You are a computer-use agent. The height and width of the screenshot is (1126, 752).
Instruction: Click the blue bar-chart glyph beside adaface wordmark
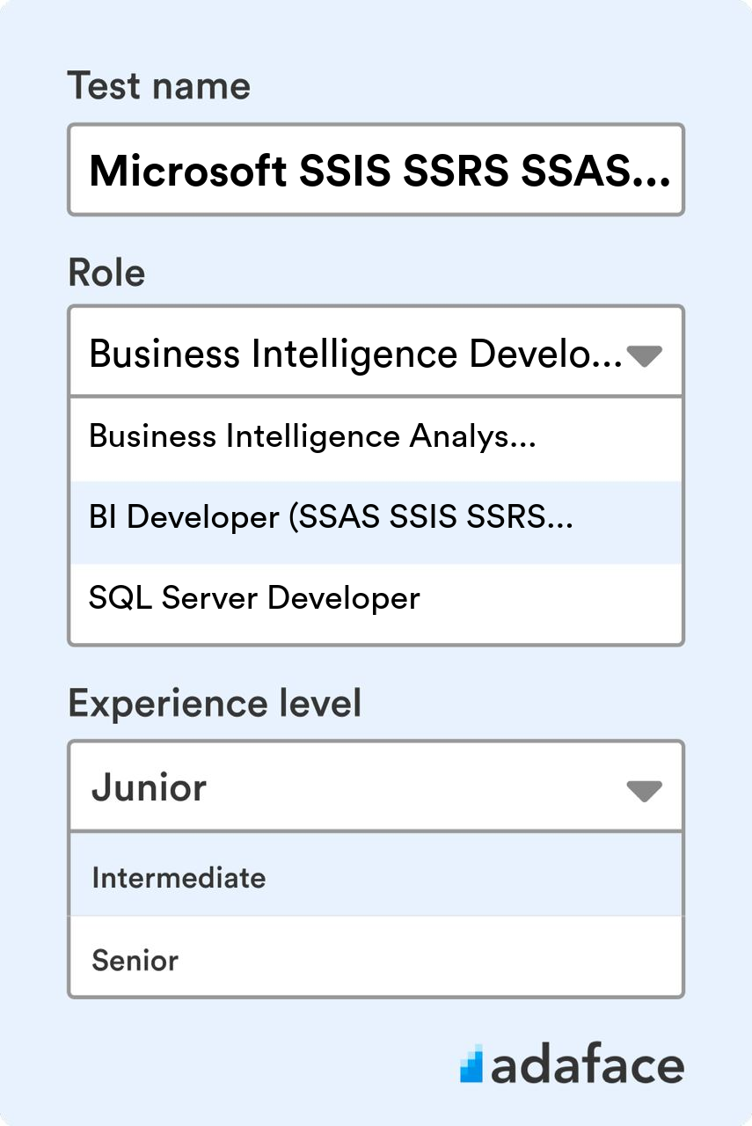click(x=474, y=1065)
